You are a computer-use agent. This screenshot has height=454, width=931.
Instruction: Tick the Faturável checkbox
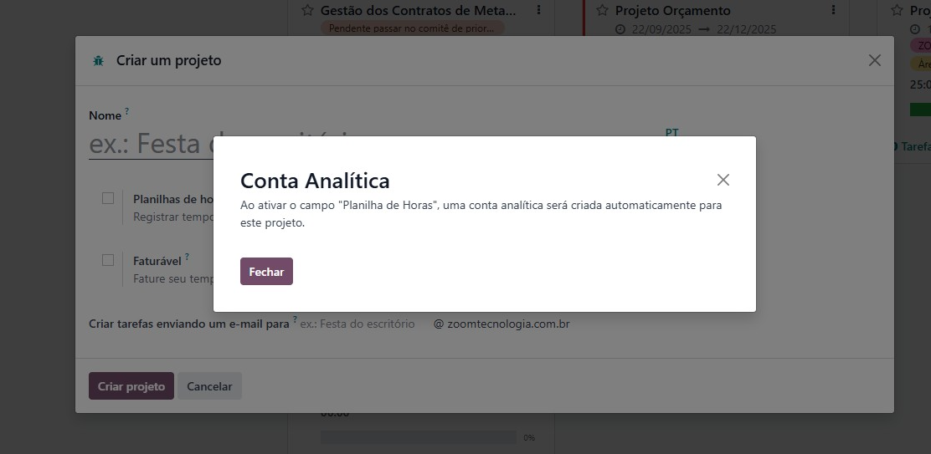coord(108,260)
